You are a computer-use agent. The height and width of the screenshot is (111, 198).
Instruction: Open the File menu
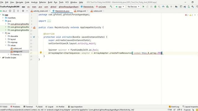pyautogui.click(x=2, y=2)
